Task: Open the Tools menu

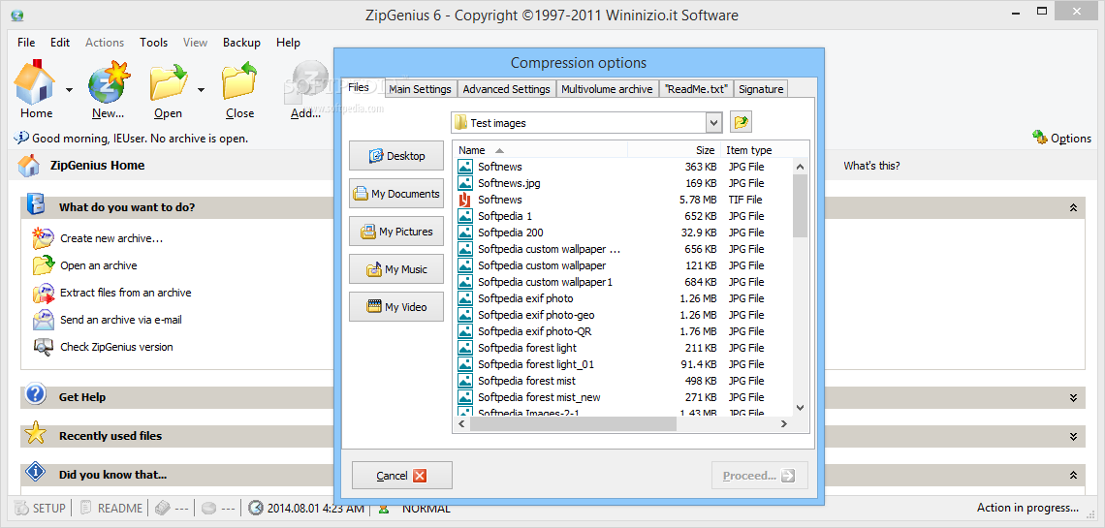Action: [x=153, y=43]
